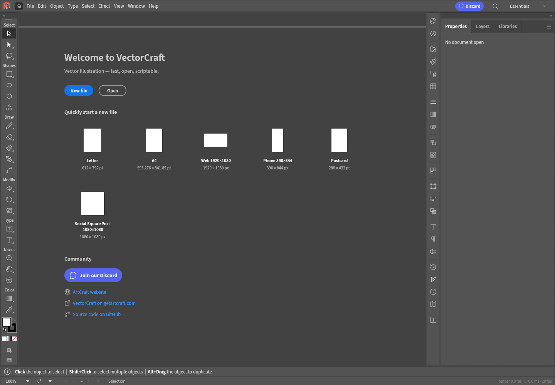The width and height of the screenshot is (555, 385).
Task: Click the home icon in top bar
Action: [x=18, y=6]
